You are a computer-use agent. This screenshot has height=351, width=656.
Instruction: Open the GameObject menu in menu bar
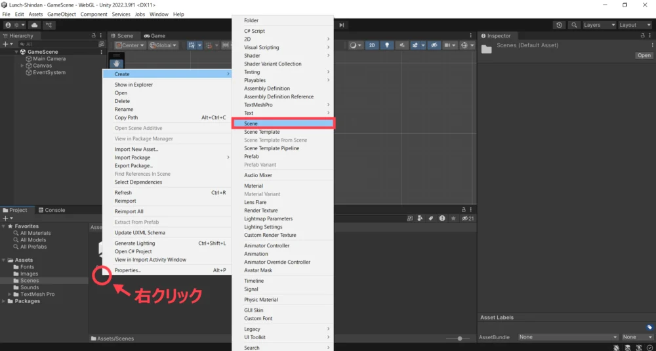(x=62, y=14)
